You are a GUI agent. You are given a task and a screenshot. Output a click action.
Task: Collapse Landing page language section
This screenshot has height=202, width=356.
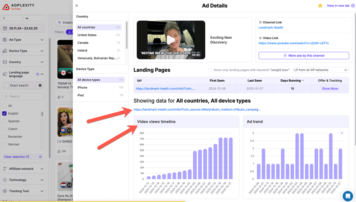(x=42, y=74)
